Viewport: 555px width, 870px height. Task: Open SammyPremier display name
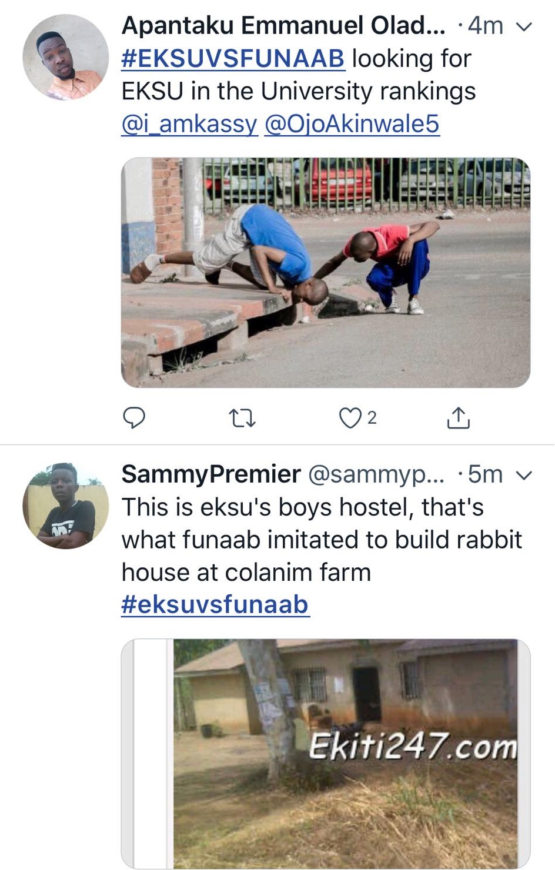click(211, 474)
